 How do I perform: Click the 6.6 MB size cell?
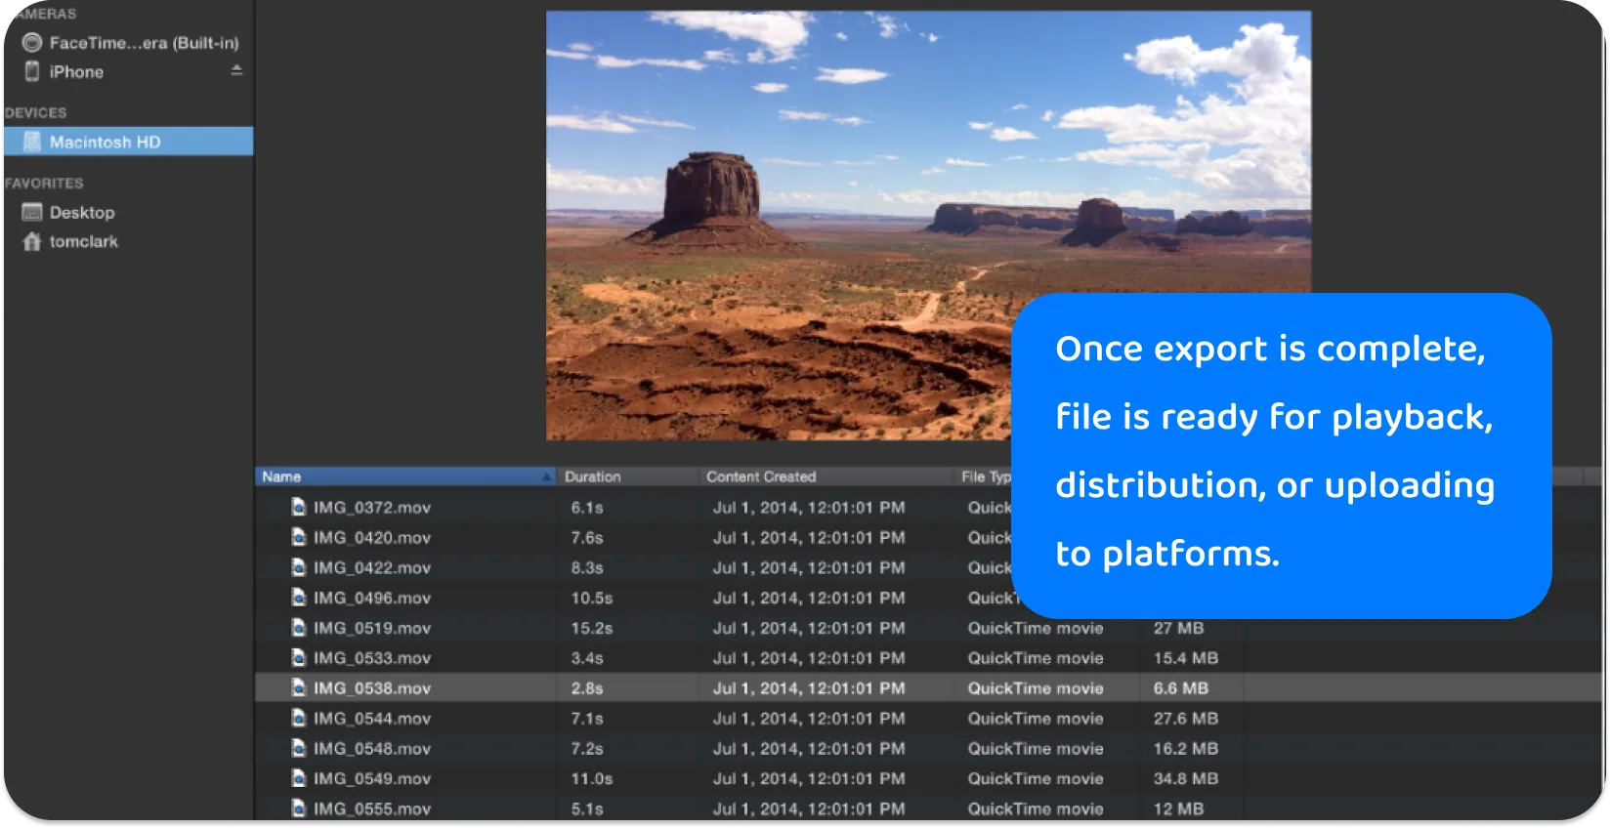1181,688
